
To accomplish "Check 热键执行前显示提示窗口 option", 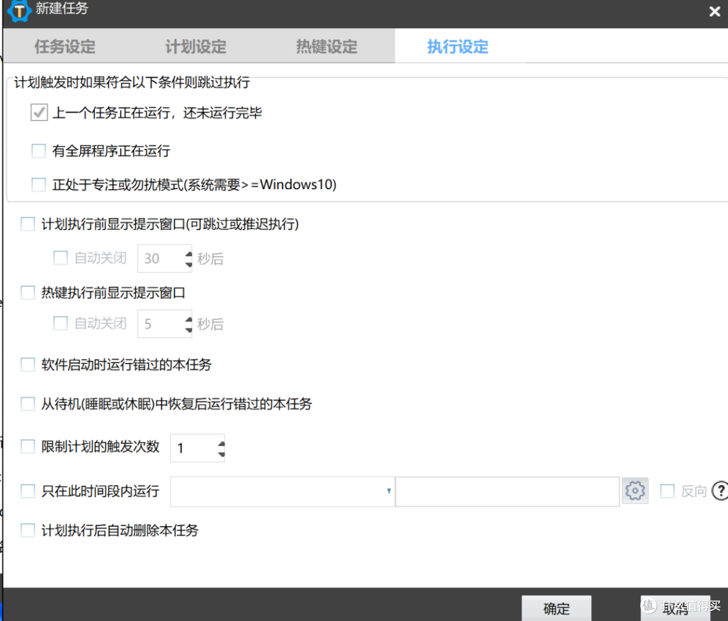I will coord(28,292).
